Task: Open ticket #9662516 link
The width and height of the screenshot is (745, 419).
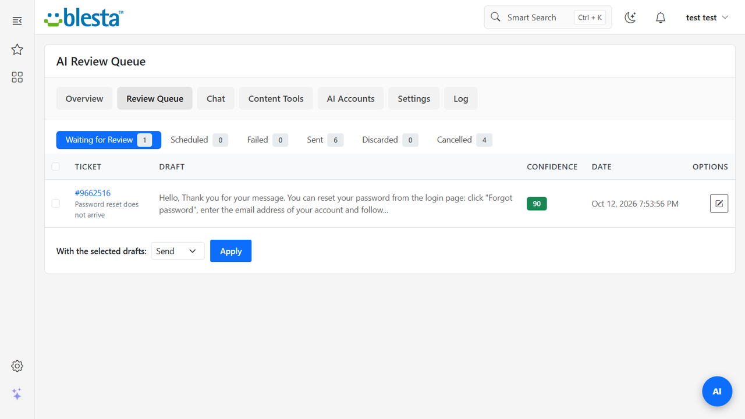Action: pyautogui.click(x=93, y=193)
